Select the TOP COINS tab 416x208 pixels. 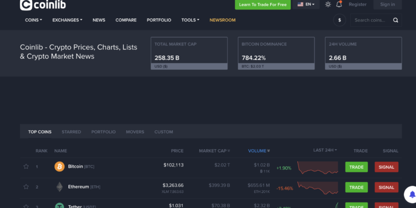tap(40, 132)
